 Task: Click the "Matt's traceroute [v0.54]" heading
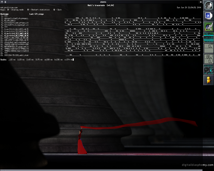[x=101, y=5]
